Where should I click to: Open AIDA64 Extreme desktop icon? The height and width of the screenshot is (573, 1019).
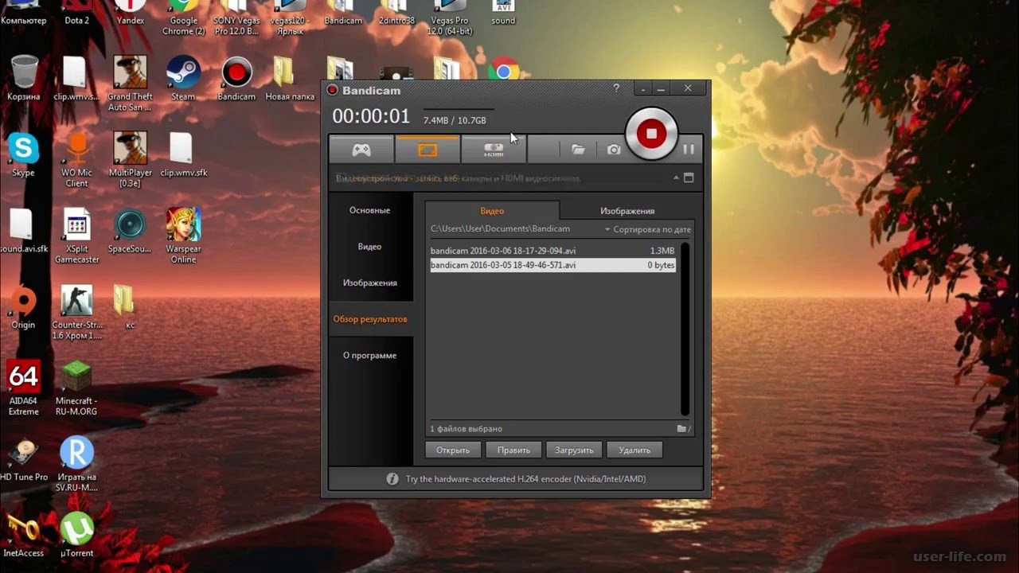click(x=23, y=388)
